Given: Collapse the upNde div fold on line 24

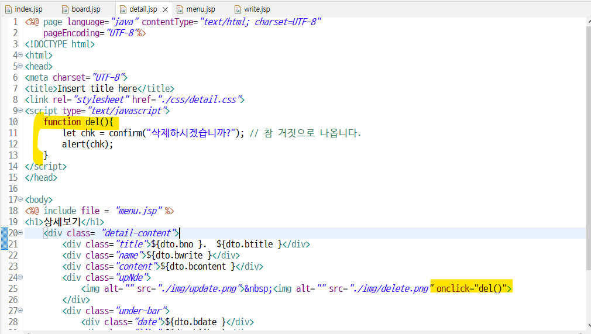Looking at the screenshot, I should [x=20, y=277].
